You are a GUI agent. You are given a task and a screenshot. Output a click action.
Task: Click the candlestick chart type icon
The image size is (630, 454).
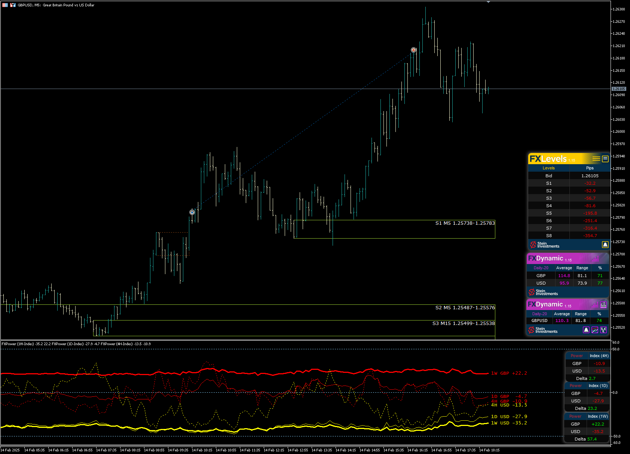coord(13,5)
